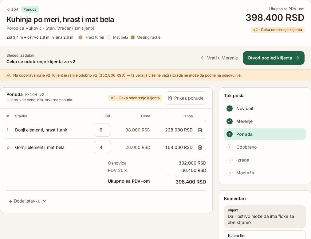Click the v2 status badge in the offer panel

pyautogui.click(x=135, y=98)
